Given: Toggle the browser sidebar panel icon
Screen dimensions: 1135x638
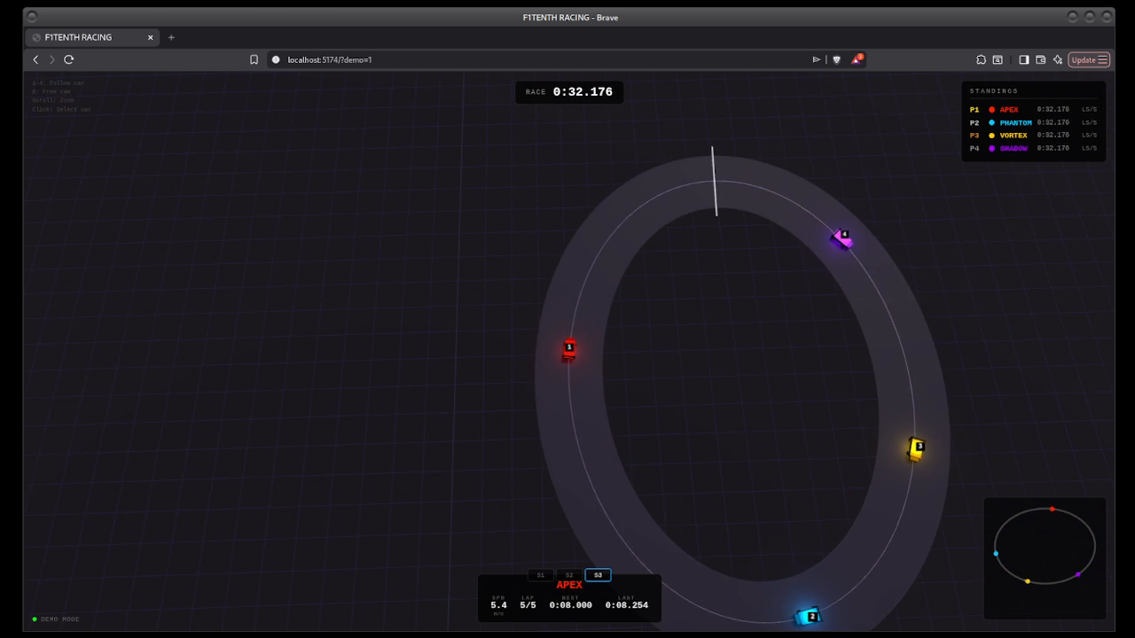Looking at the screenshot, I should [1024, 59].
